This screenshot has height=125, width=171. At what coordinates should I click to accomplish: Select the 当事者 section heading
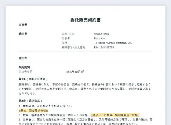click(23, 25)
